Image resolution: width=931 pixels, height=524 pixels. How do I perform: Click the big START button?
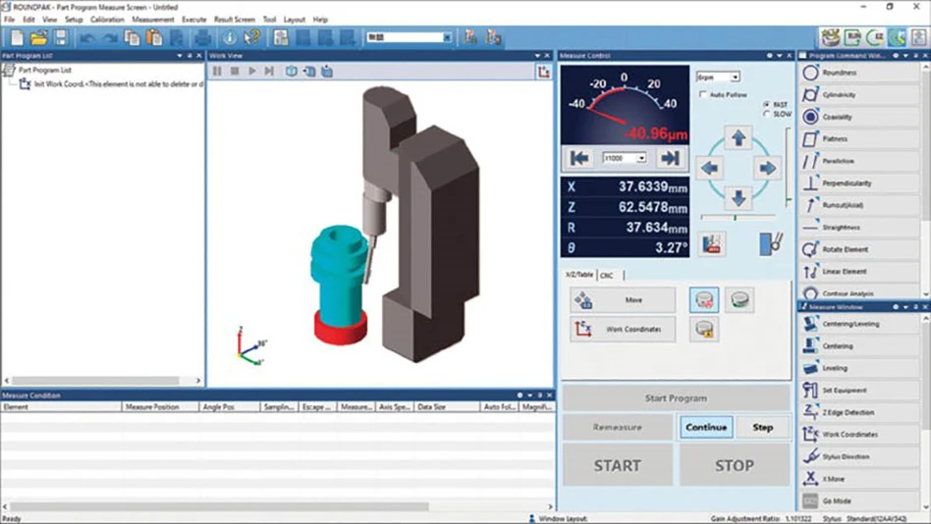pyautogui.click(x=617, y=465)
